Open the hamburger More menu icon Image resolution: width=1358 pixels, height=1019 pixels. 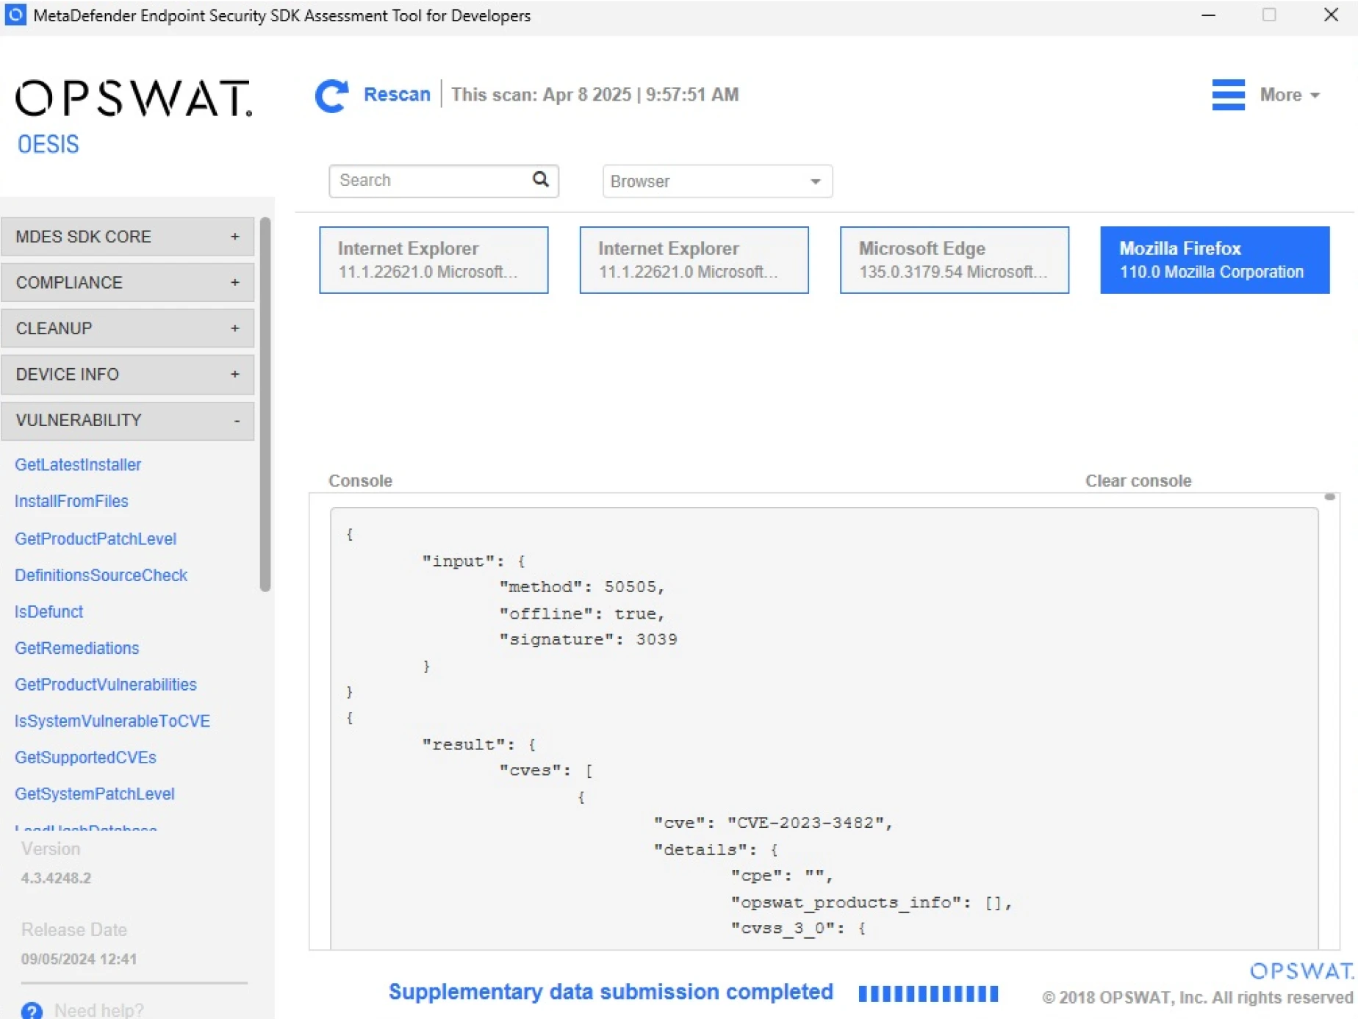[x=1227, y=95]
